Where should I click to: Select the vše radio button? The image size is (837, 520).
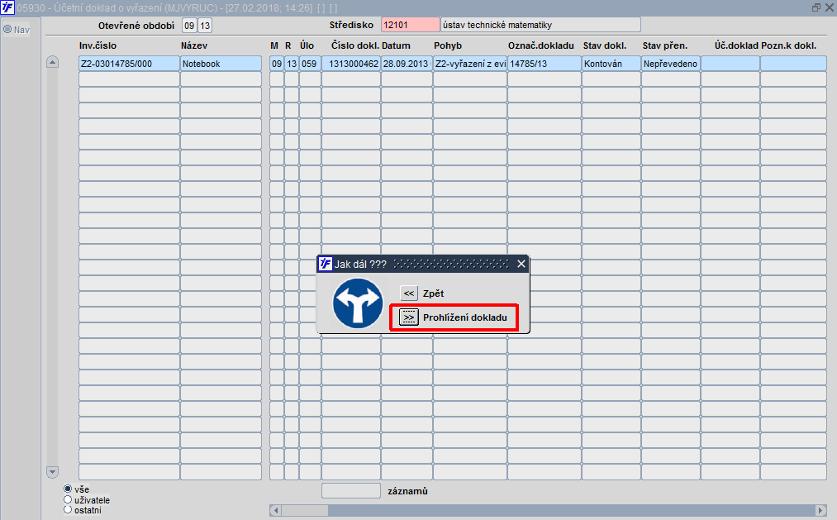pos(68,489)
